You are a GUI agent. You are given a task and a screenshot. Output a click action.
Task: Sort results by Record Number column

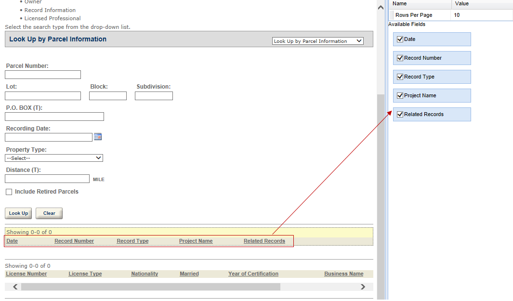click(x=74, y=241)
